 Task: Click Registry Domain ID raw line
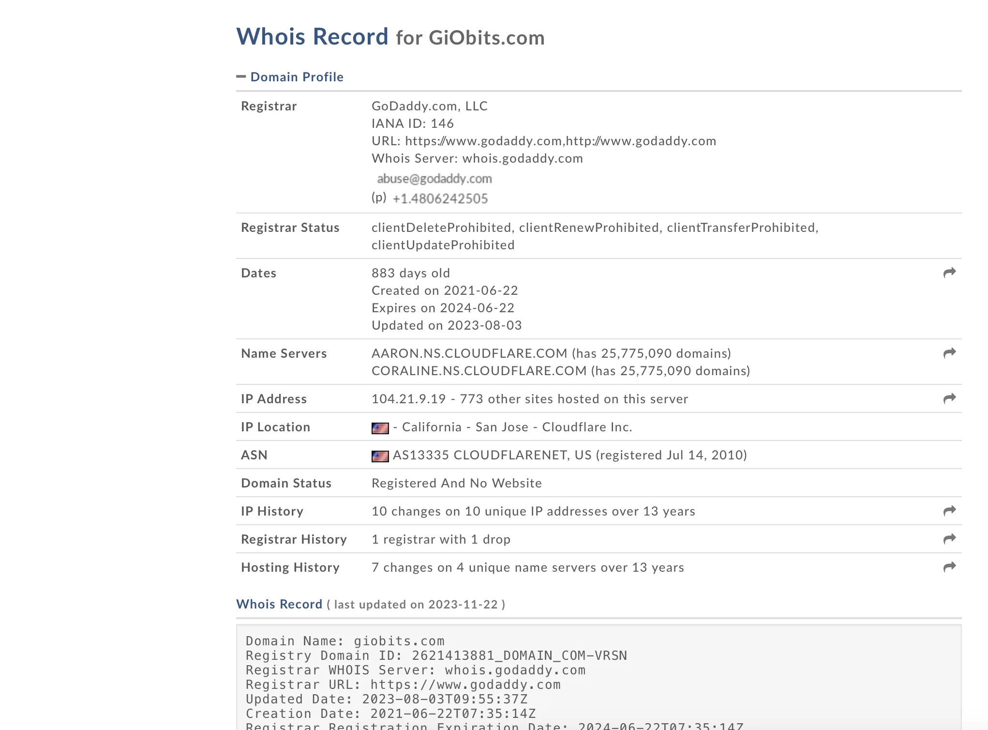[436, 655]
